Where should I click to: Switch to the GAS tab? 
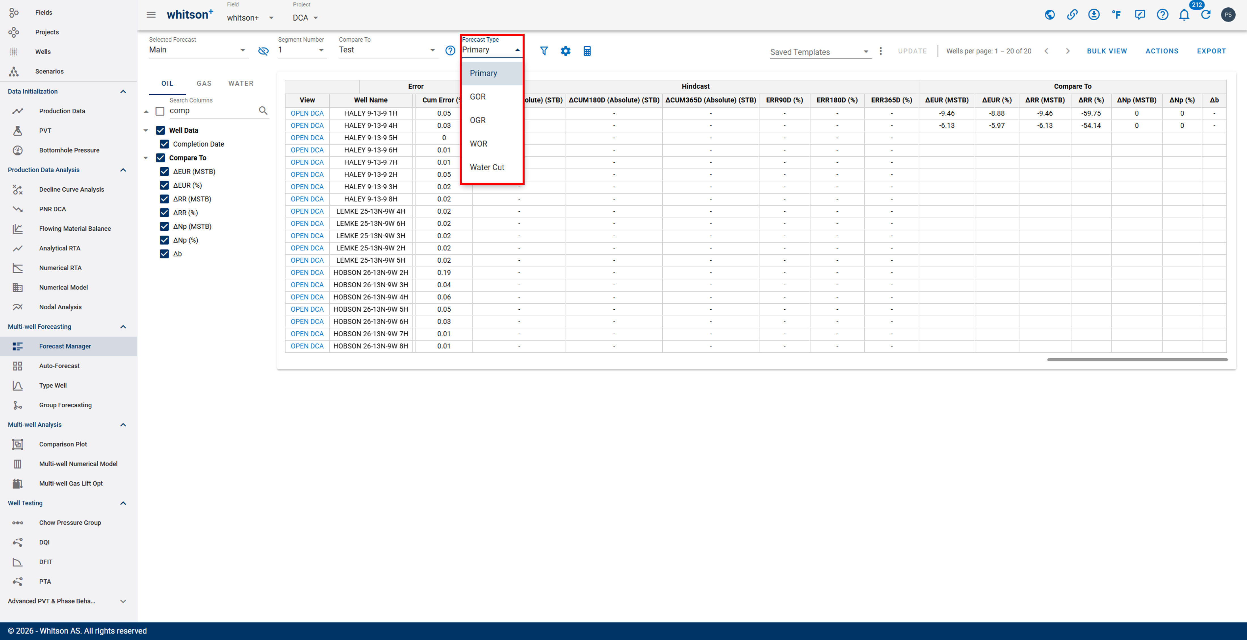pos(204,84)
